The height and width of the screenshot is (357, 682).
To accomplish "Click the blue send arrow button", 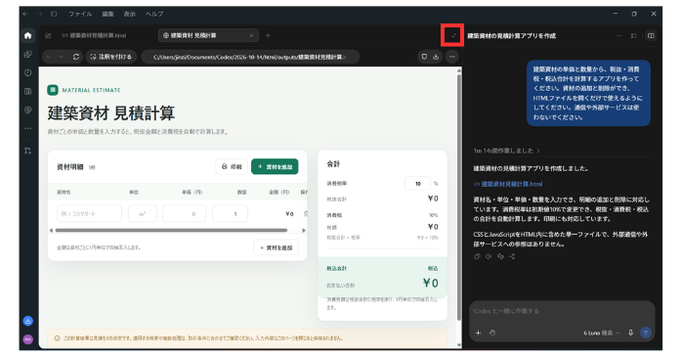I will [x=646, y=334].
